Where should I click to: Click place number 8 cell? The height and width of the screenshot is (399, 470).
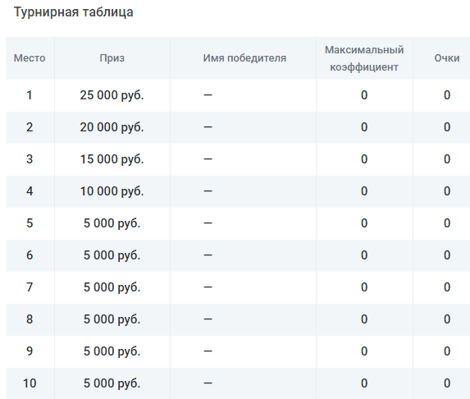pos(30,319)
